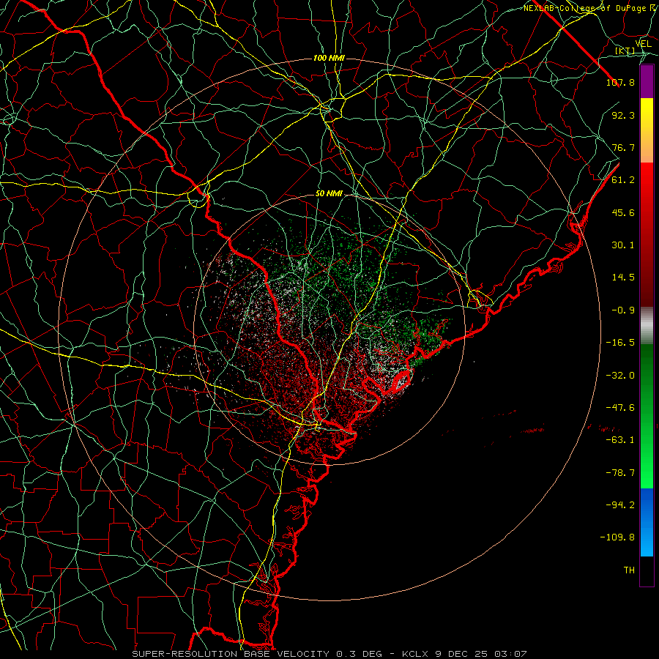Click the "-47.6" scale value
Viewport: 659px width, 659px height.
pyautogui.click(x=620, y=408)
